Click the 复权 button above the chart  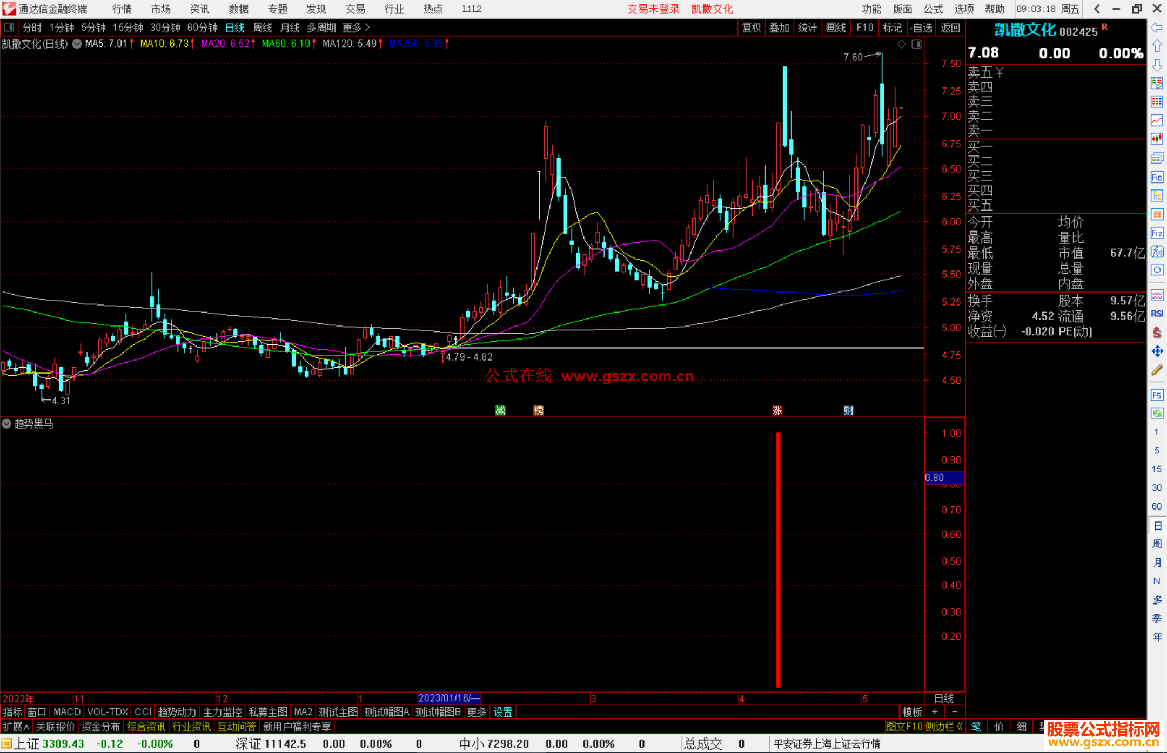[752, 28]
